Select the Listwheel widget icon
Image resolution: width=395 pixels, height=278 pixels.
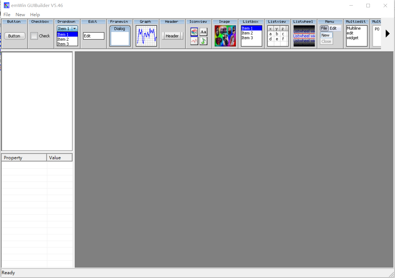(304, 36)
